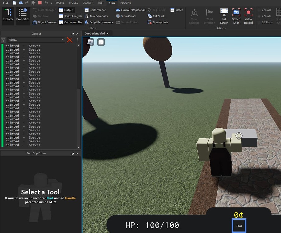281x233 pixels.
Task: Switch to the TEST tab
Action: coord(101,3)
